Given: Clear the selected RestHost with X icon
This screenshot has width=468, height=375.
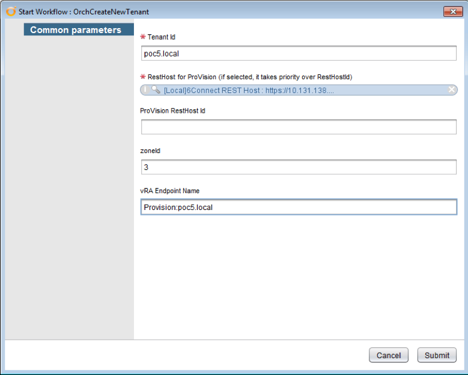Looking at the screenshot, I should pos(451,90).
